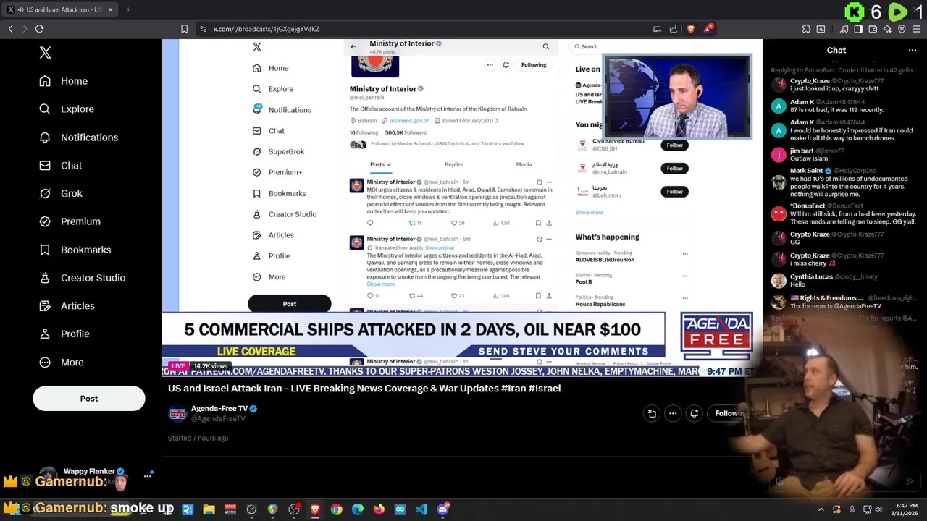Viewport: 927px width, 521px height.
Task: Open Home in the outer X sidebar
Action: 64,81
